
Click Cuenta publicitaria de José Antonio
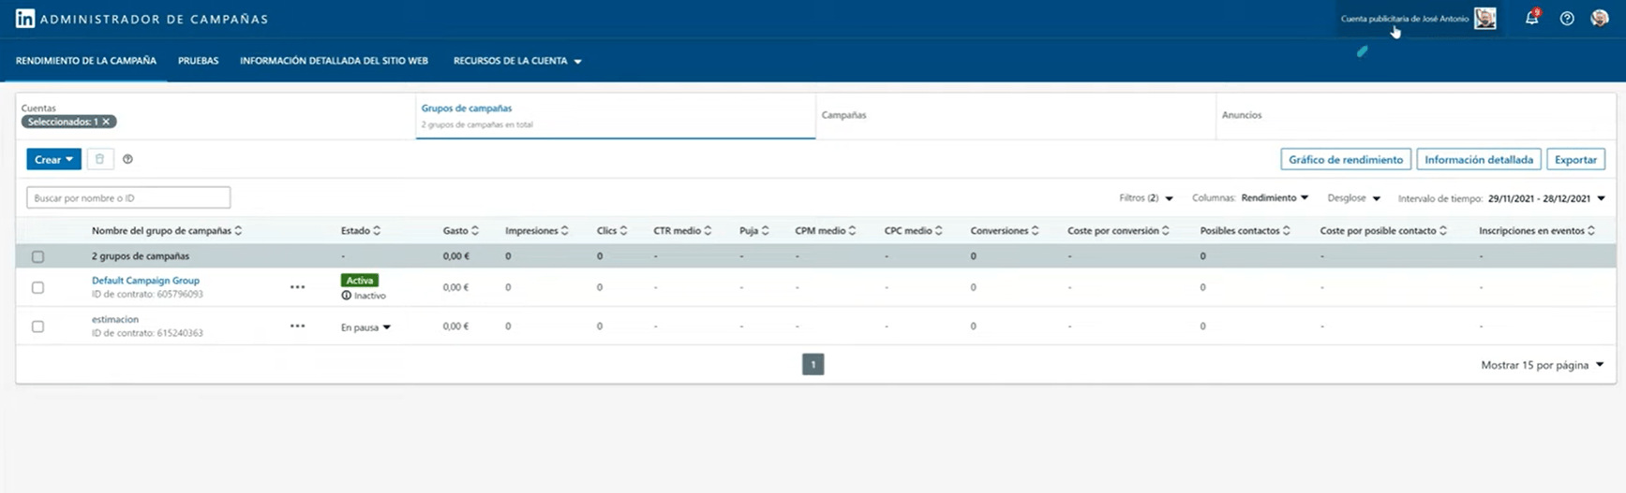point(1405,19)
